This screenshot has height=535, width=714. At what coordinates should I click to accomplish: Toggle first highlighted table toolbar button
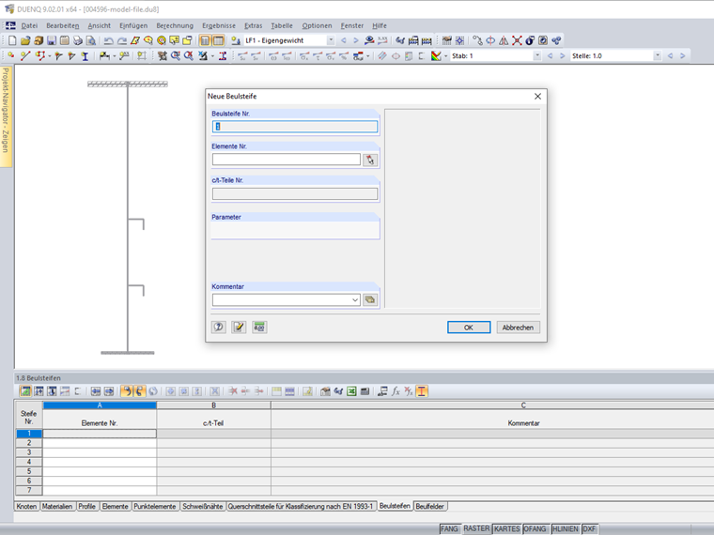pyautogui.click(x=25, y=391)
